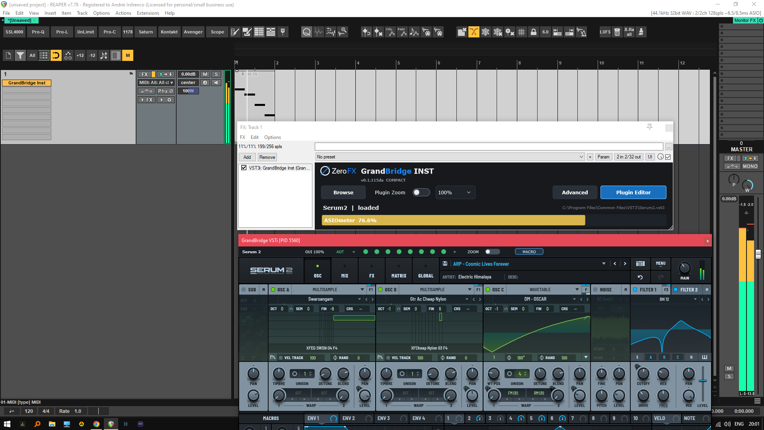The width and height of the screenshot is (764, 430).
Task: Click Serum 2 save preset disk icon
Action: tap(445, 264)
